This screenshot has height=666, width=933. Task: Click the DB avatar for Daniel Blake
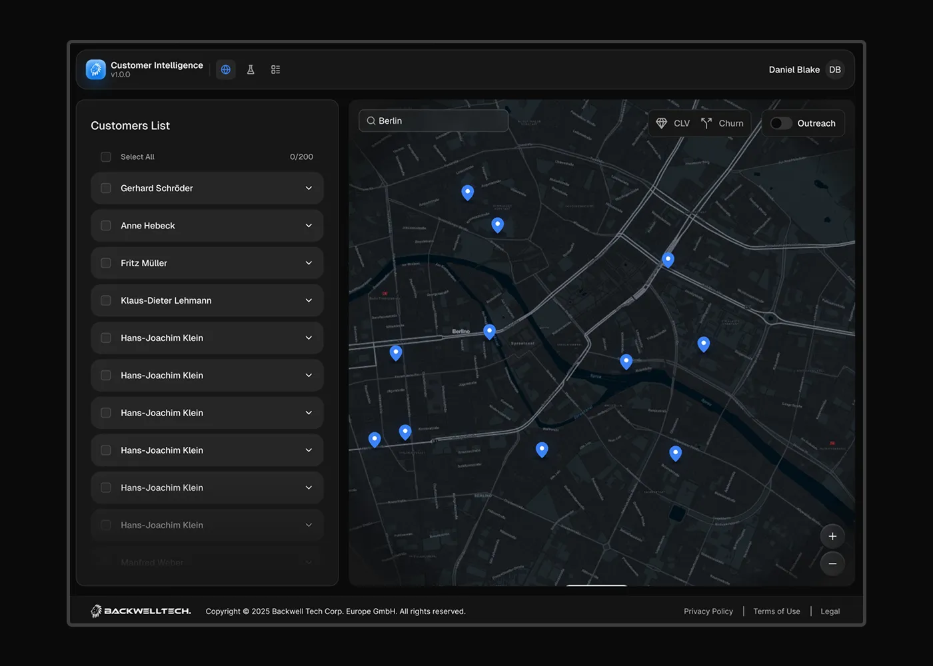pos(834,69)
